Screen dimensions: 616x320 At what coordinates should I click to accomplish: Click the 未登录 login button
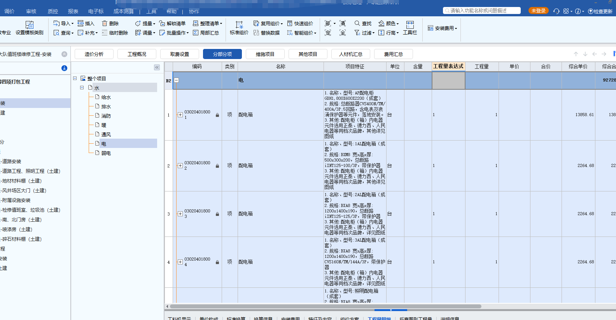coord(538,11)
